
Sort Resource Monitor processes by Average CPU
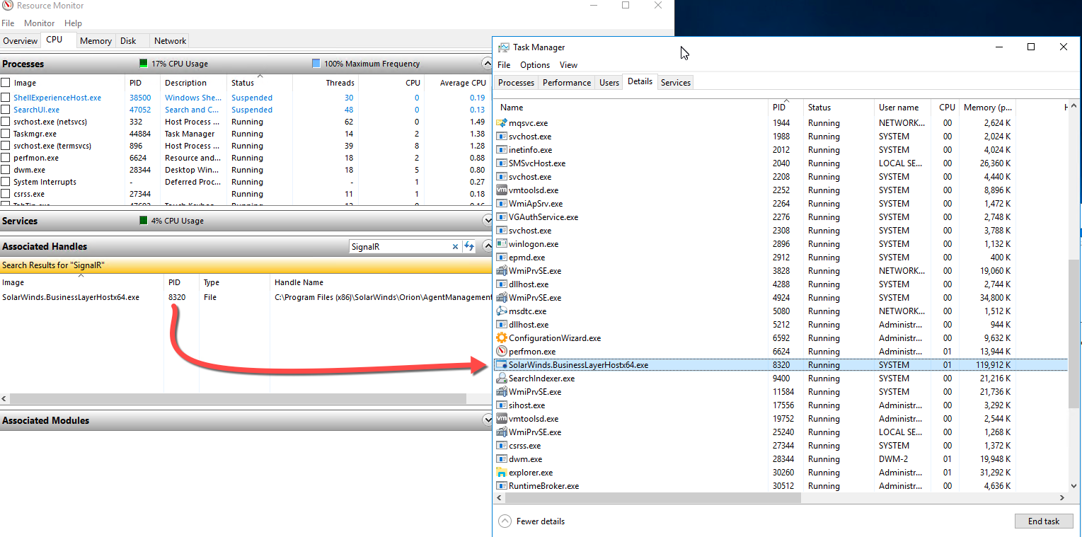pyautogui.click(x=457, y=83)
